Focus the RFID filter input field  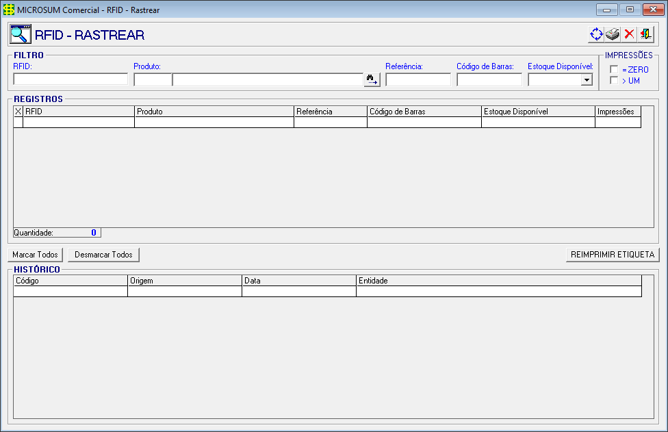click(x=70, y=79)
